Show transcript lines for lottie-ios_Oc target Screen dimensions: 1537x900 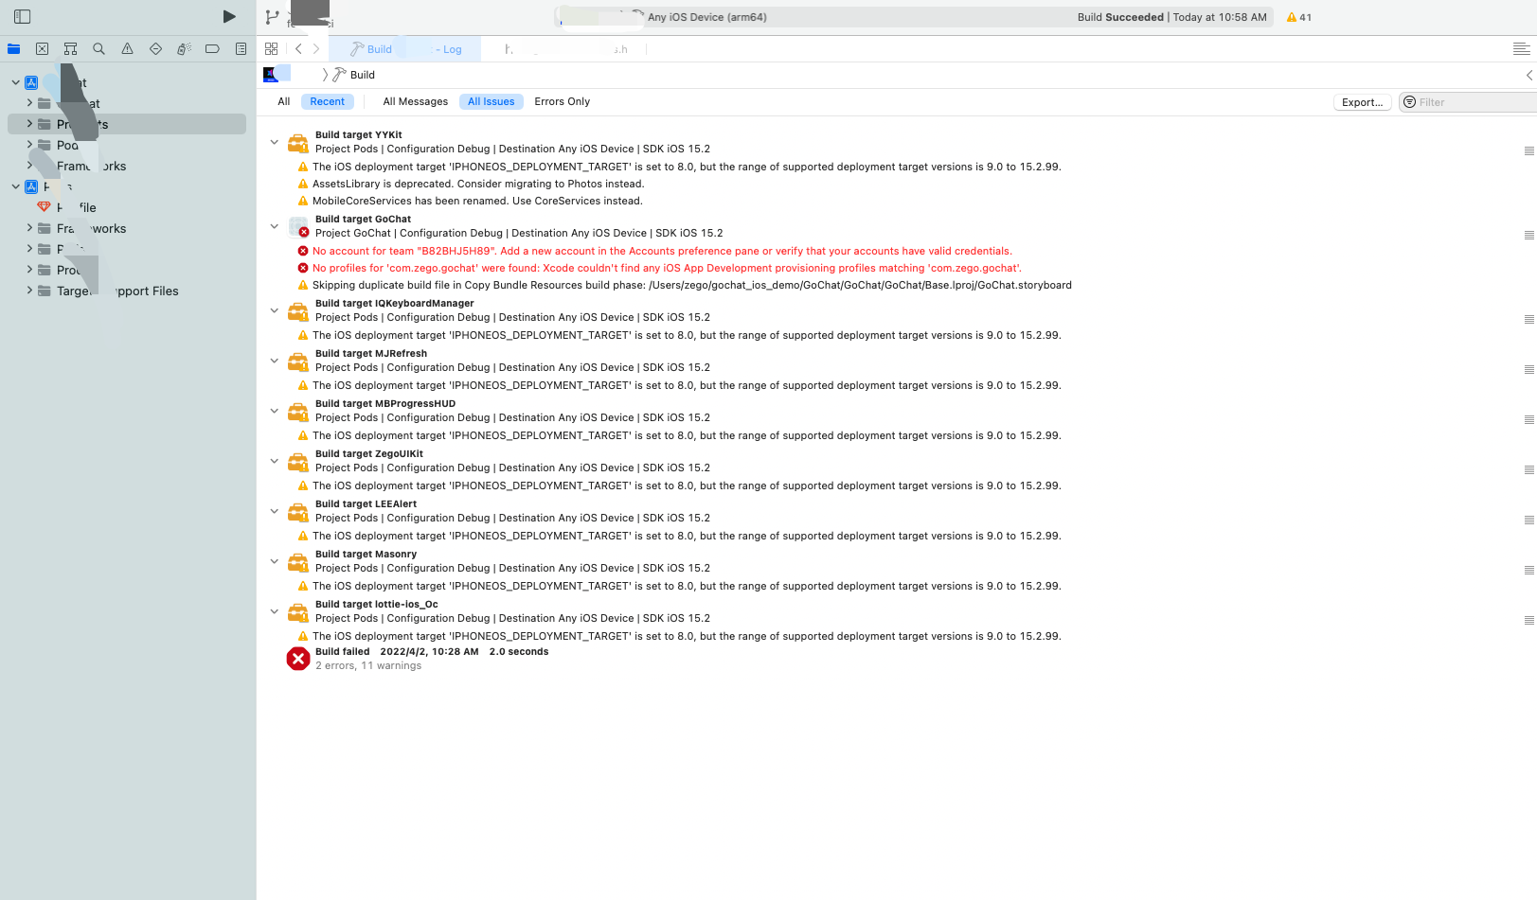(1528, 620)
